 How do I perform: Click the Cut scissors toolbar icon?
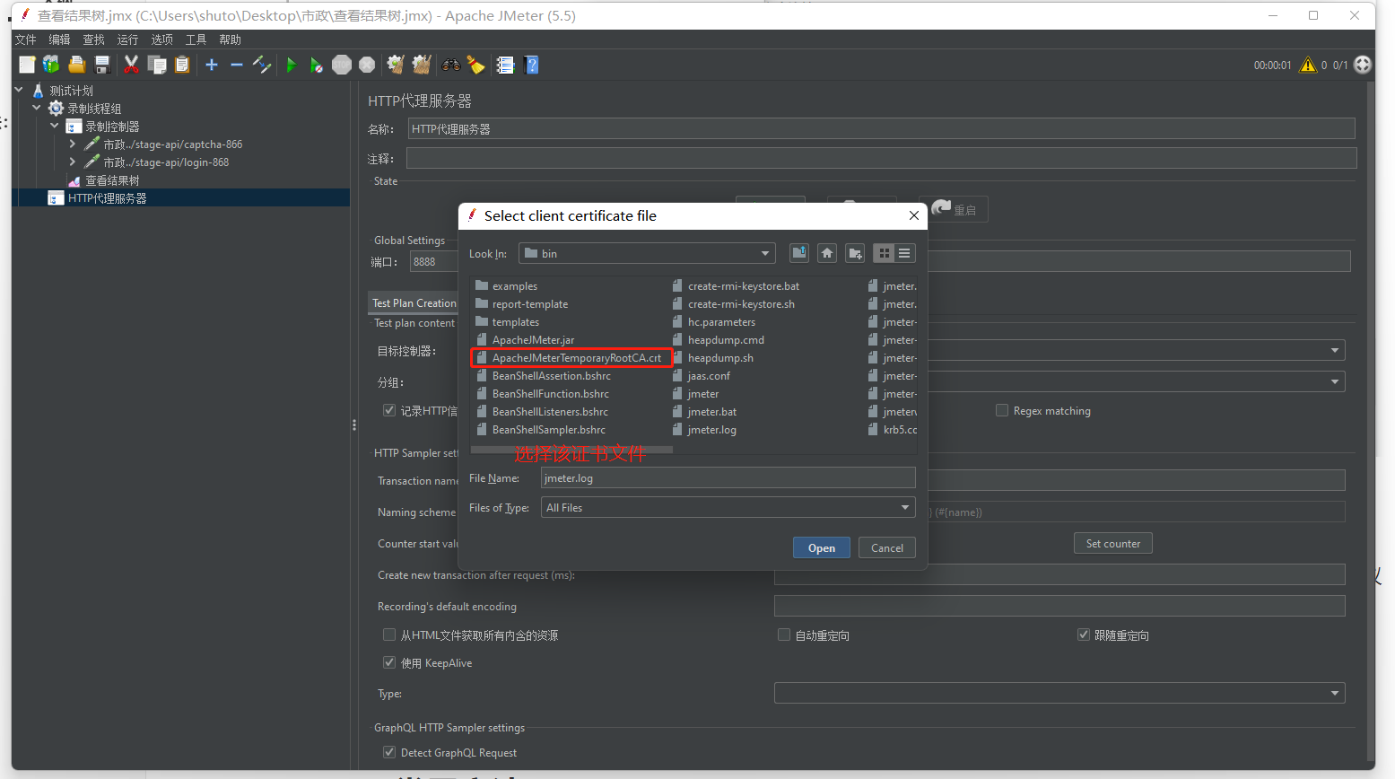[131, 65]
